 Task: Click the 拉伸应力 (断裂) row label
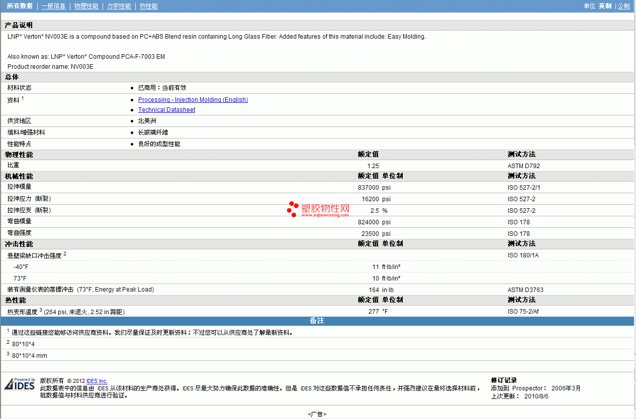tap(29, 199)
